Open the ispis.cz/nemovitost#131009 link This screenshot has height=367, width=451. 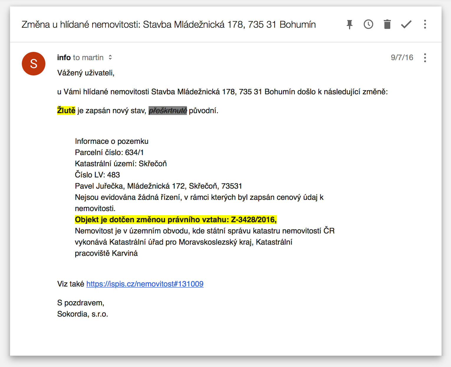coord(145,284)
